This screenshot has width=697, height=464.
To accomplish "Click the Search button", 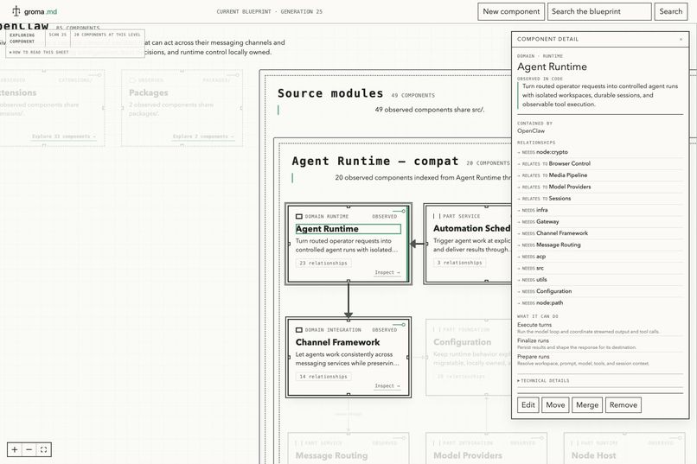I will [671, 11].
